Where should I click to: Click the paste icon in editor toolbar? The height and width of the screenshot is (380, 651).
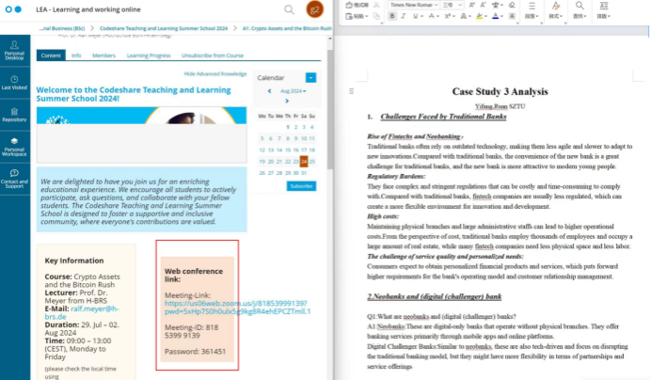click(x=349, y=16)
